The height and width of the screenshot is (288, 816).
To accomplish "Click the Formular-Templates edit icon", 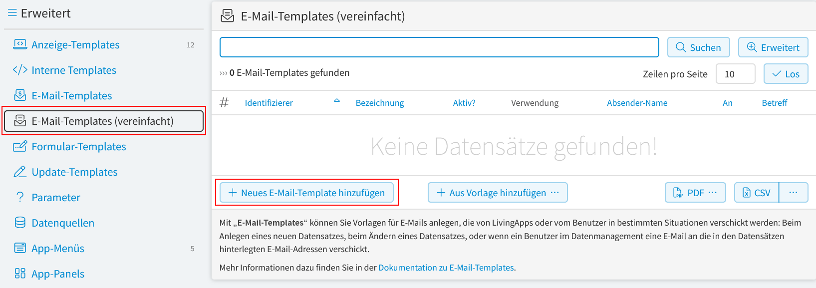I will pyautogui.click(x=20, y=146).
